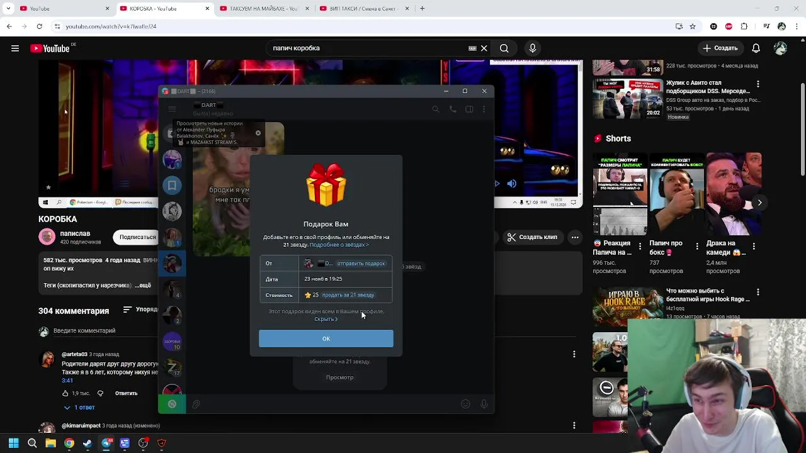This screenshot has width=806, height=453.
Task: Jump to 3:41 timestamp link
Action: (67, 381)
